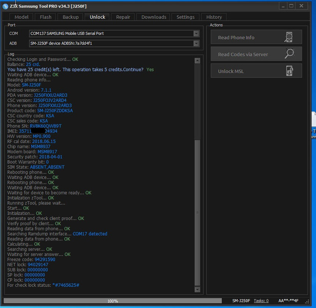Click the CSC version J250FOJV2ARD4
Viewport: 316px width, 308px height.
[50, 100]
